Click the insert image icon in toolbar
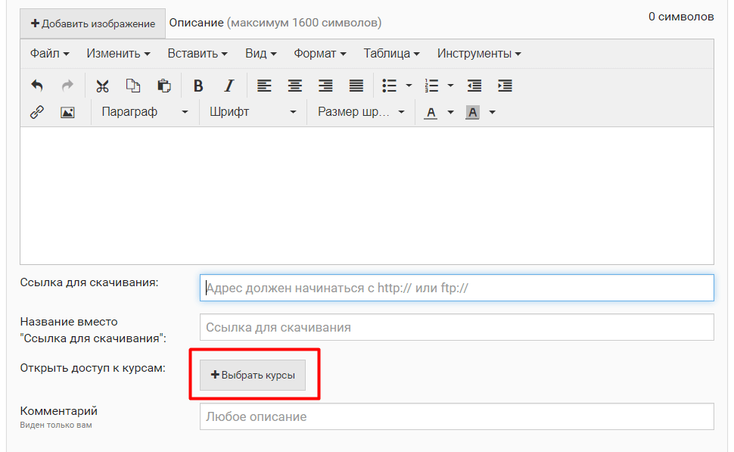Image resolution: width=734 pixels, height=452 pixels. 67,112
